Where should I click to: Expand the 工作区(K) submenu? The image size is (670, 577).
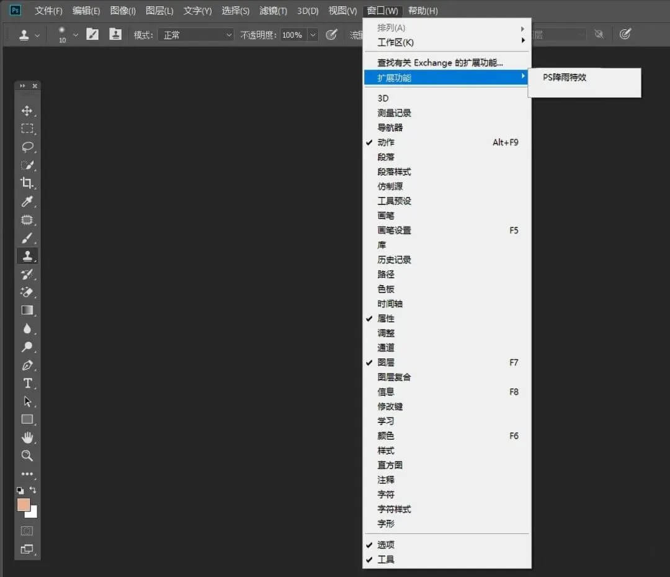(x=447, y=42)
